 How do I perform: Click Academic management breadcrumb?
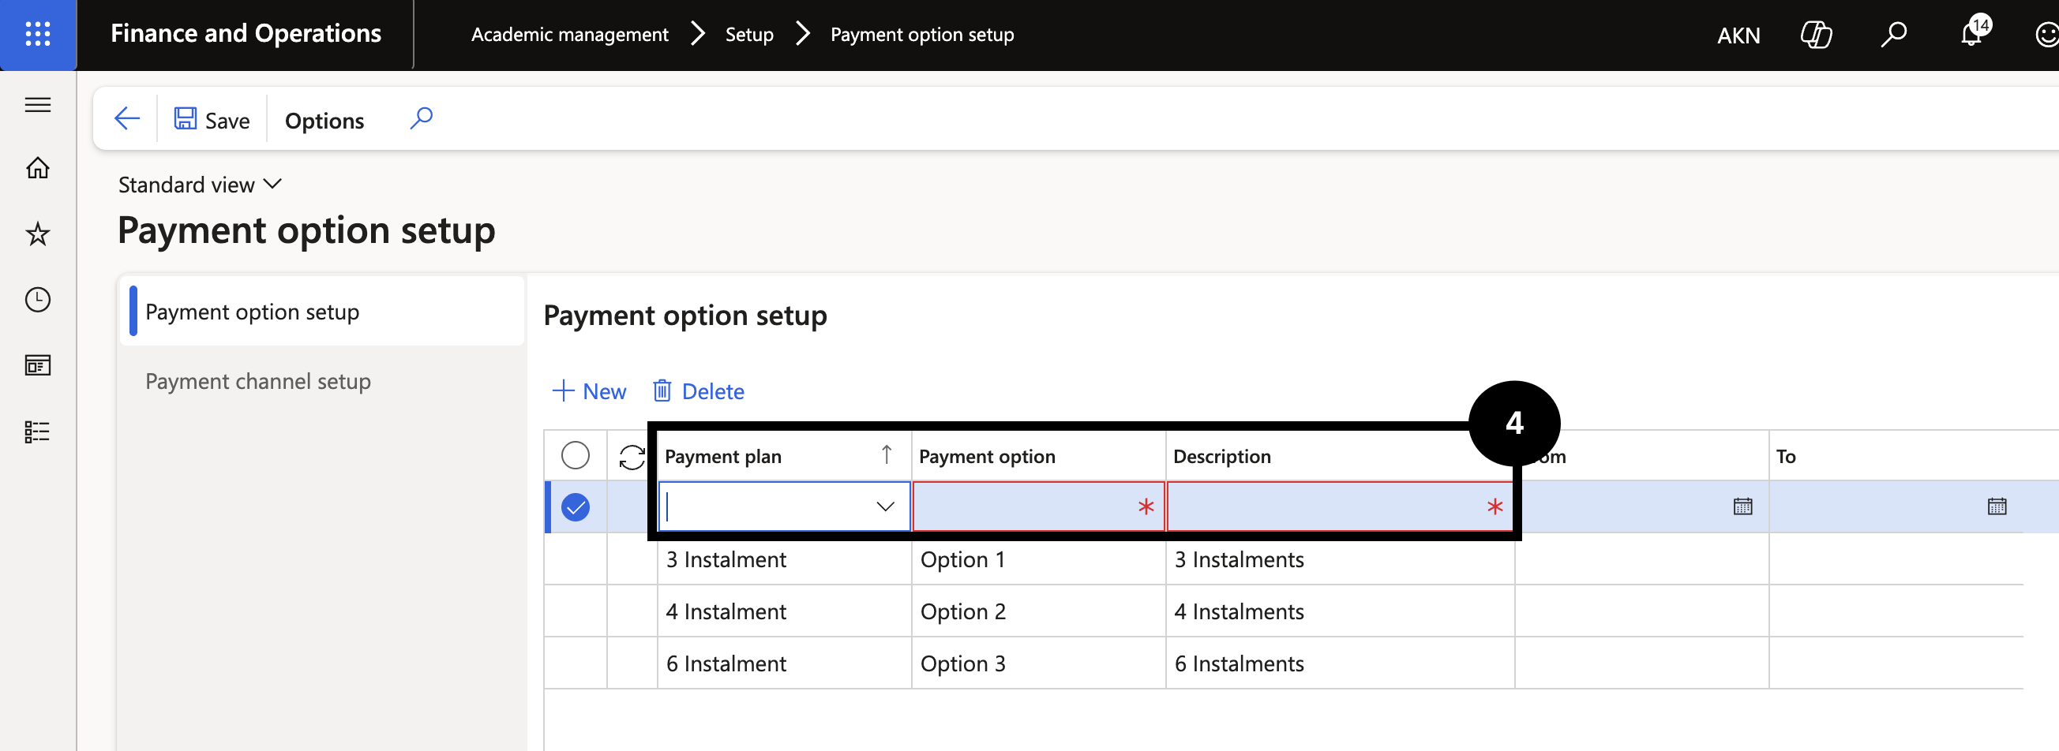tap(569, 35)
